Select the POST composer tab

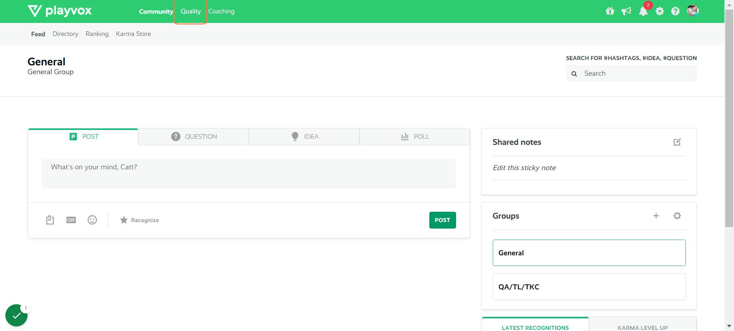click(83, 137)
